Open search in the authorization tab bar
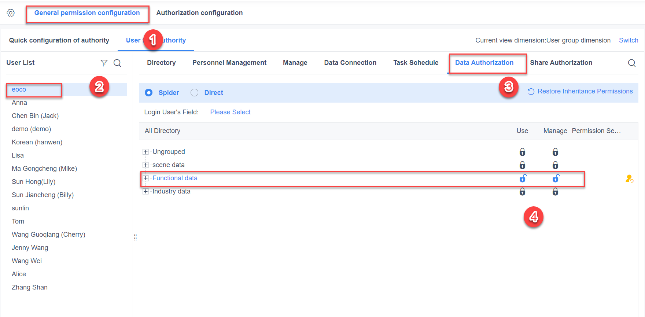Image resolution: width=645 pixels, height=317 pixels. pyautogui.click(x=632, y=63)
